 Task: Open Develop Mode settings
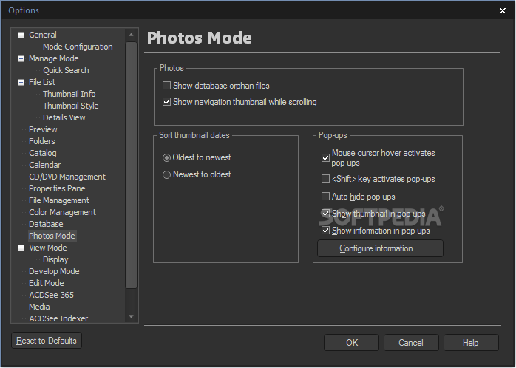click(54, 272)
